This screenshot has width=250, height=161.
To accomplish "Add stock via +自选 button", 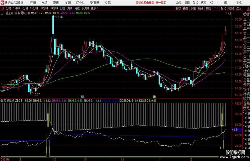I will point(231,8).
